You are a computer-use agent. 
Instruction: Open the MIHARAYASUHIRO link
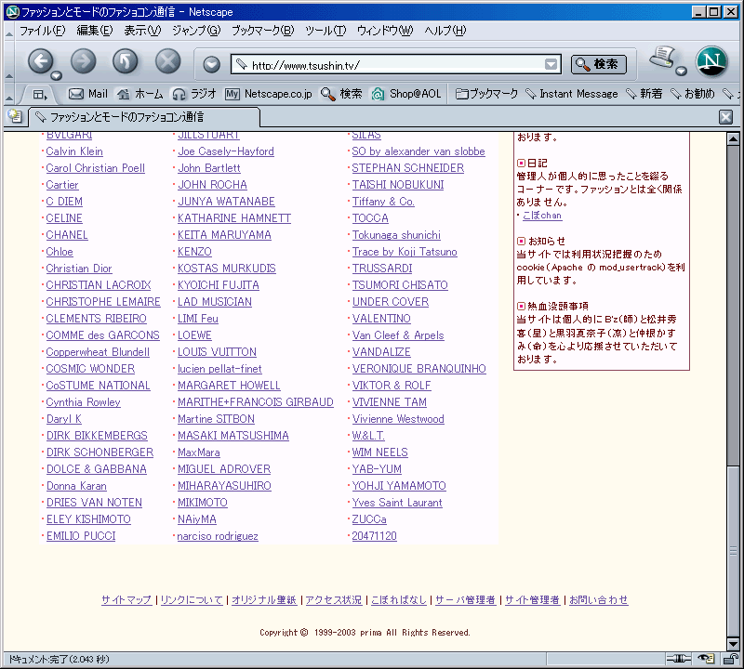[x=224, y=486]
